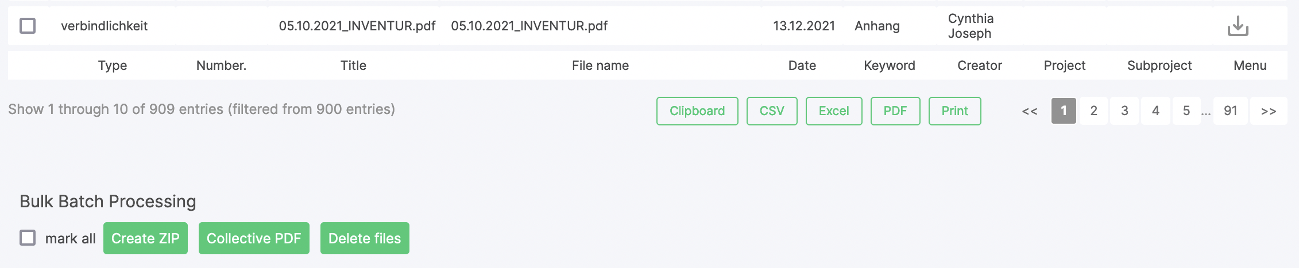Sort by the Date column
This screenshot has height=268, width=1299.
coord(802,65)
